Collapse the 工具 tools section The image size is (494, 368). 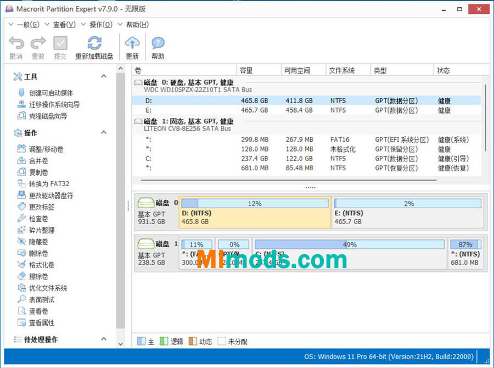[104, 76]
